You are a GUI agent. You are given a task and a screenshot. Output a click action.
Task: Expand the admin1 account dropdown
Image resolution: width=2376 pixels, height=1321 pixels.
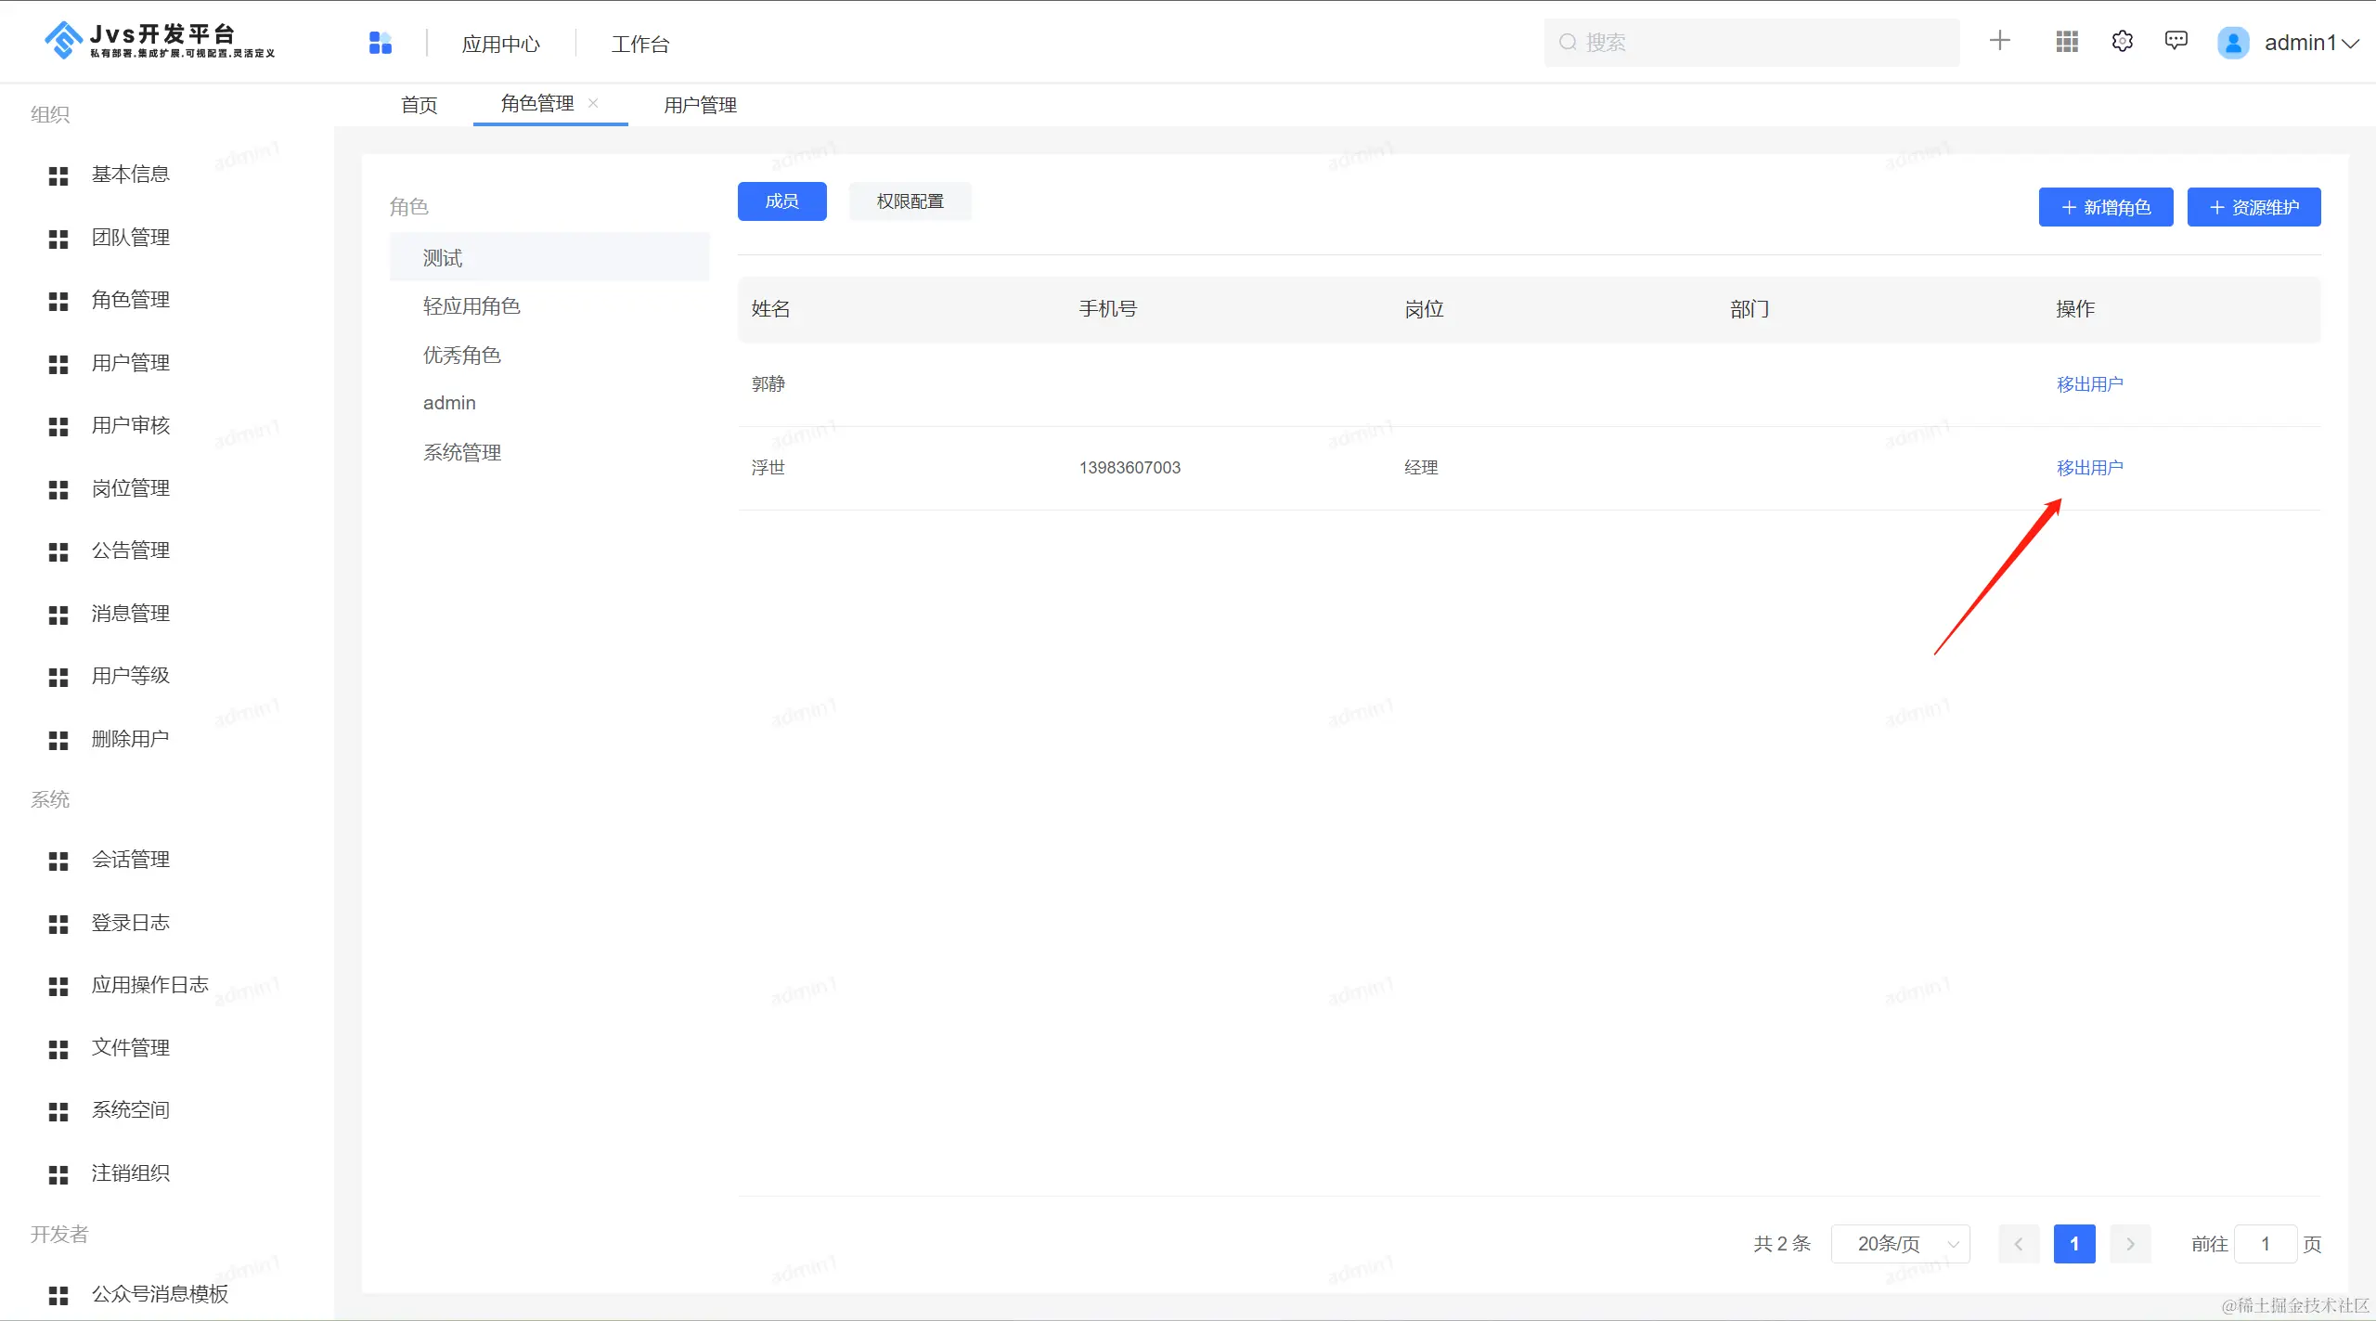(x=2349, y=44)
